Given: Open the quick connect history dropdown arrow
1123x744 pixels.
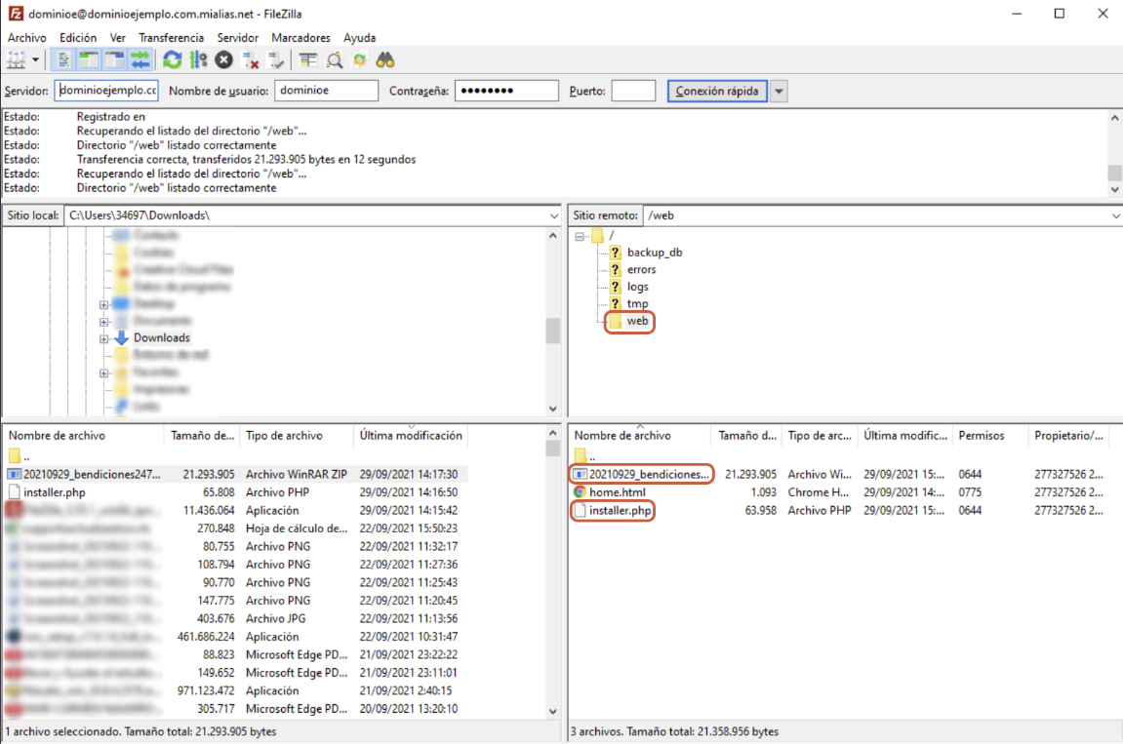Looking at the screenshot, I should point(779,91).
